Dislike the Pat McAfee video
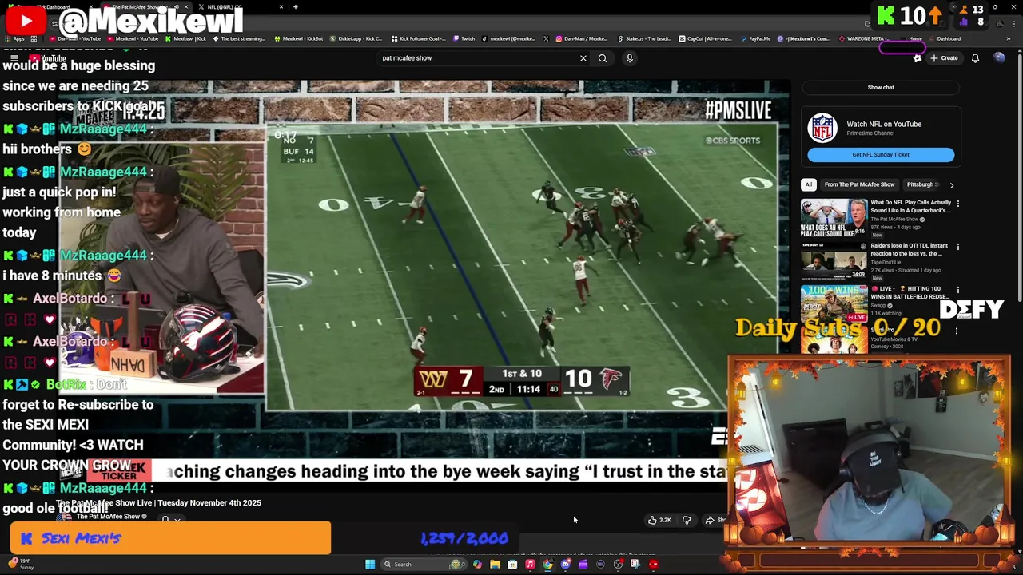This screenshot has width=1023, height=575. [x=687, y=520]
